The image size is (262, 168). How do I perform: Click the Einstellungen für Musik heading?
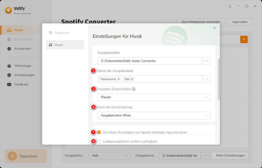tap(117, 36)
